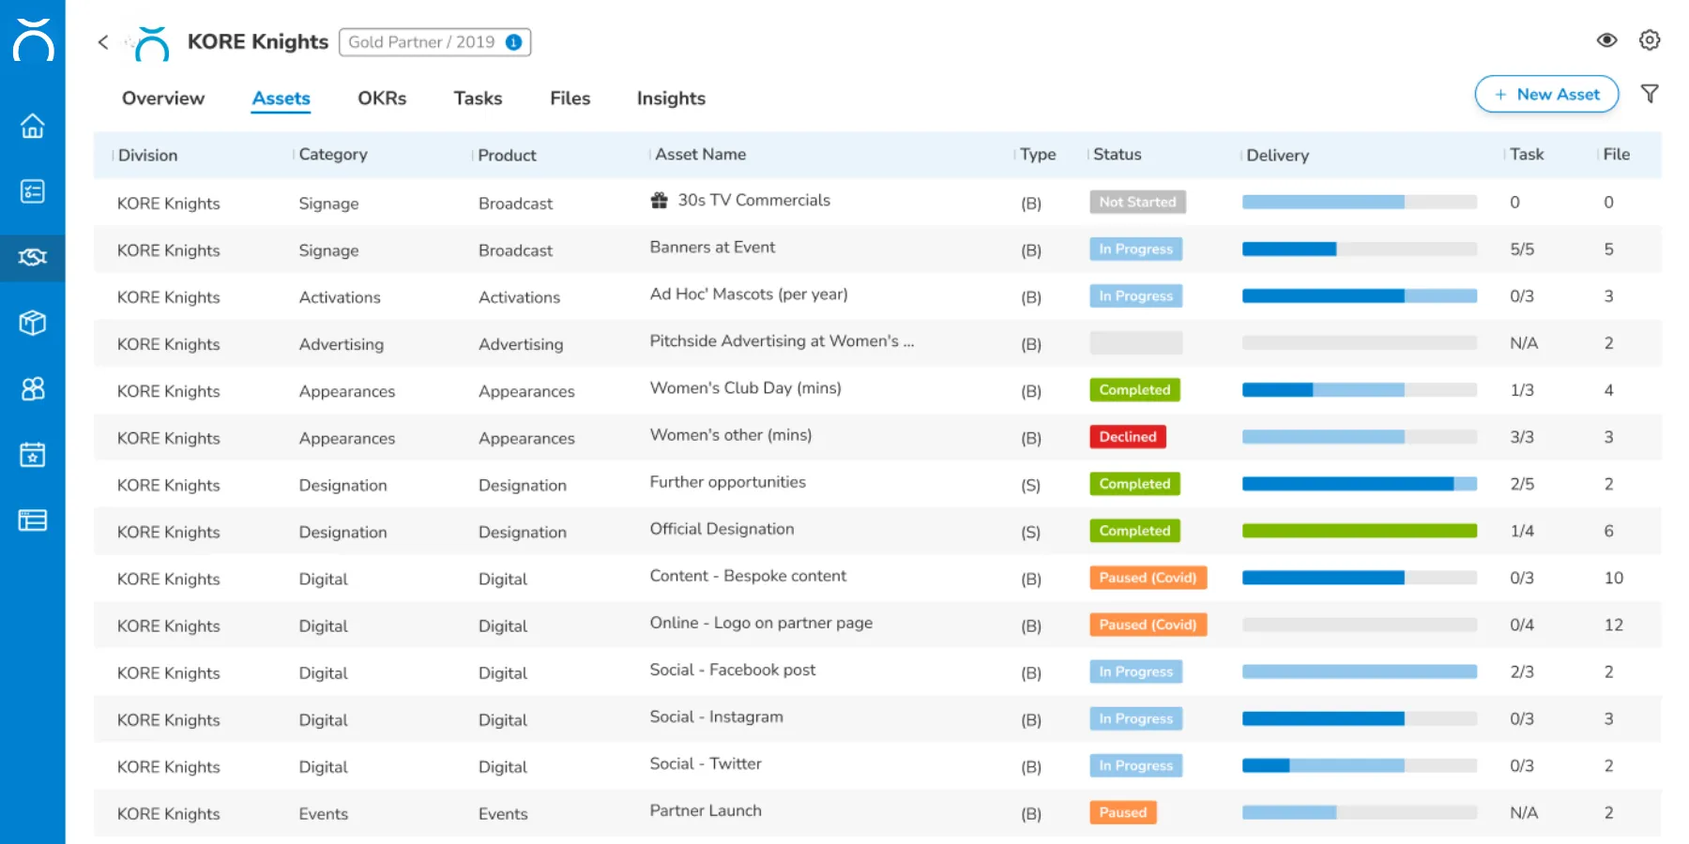Open the settings gear icon
The image size is (1689, 844).
tap(1650, 40)
